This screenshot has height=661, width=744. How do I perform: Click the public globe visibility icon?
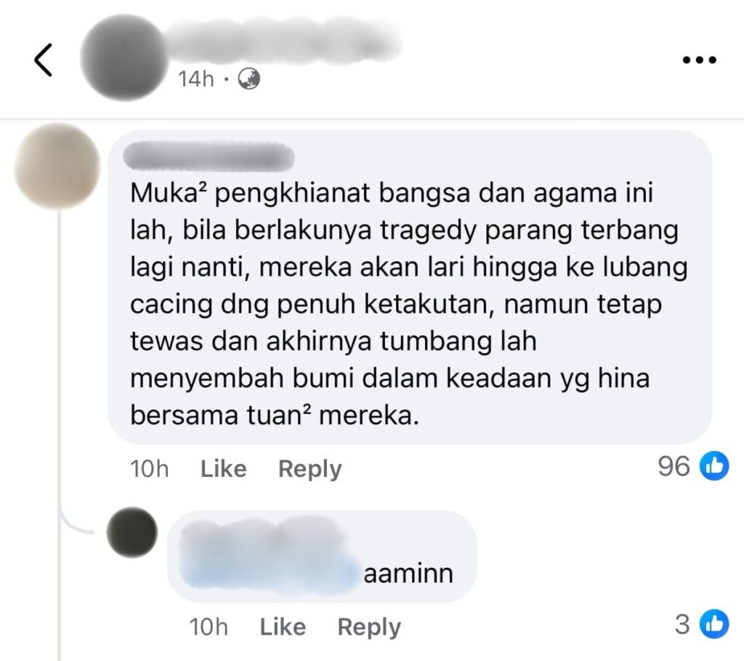click(x=248, y=79)
